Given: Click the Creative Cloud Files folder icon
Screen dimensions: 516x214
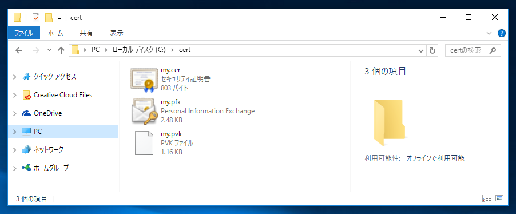Looking at the screenshot, I should (x=26, y=95).
